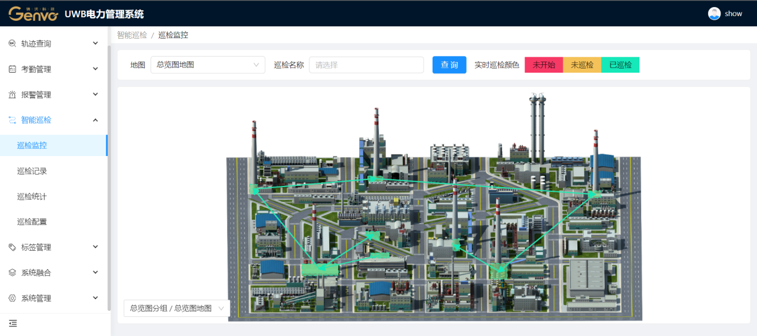Click the 标签管理 tag icon
This screenshot has height=336, width=757.
[x=13, y=247]
